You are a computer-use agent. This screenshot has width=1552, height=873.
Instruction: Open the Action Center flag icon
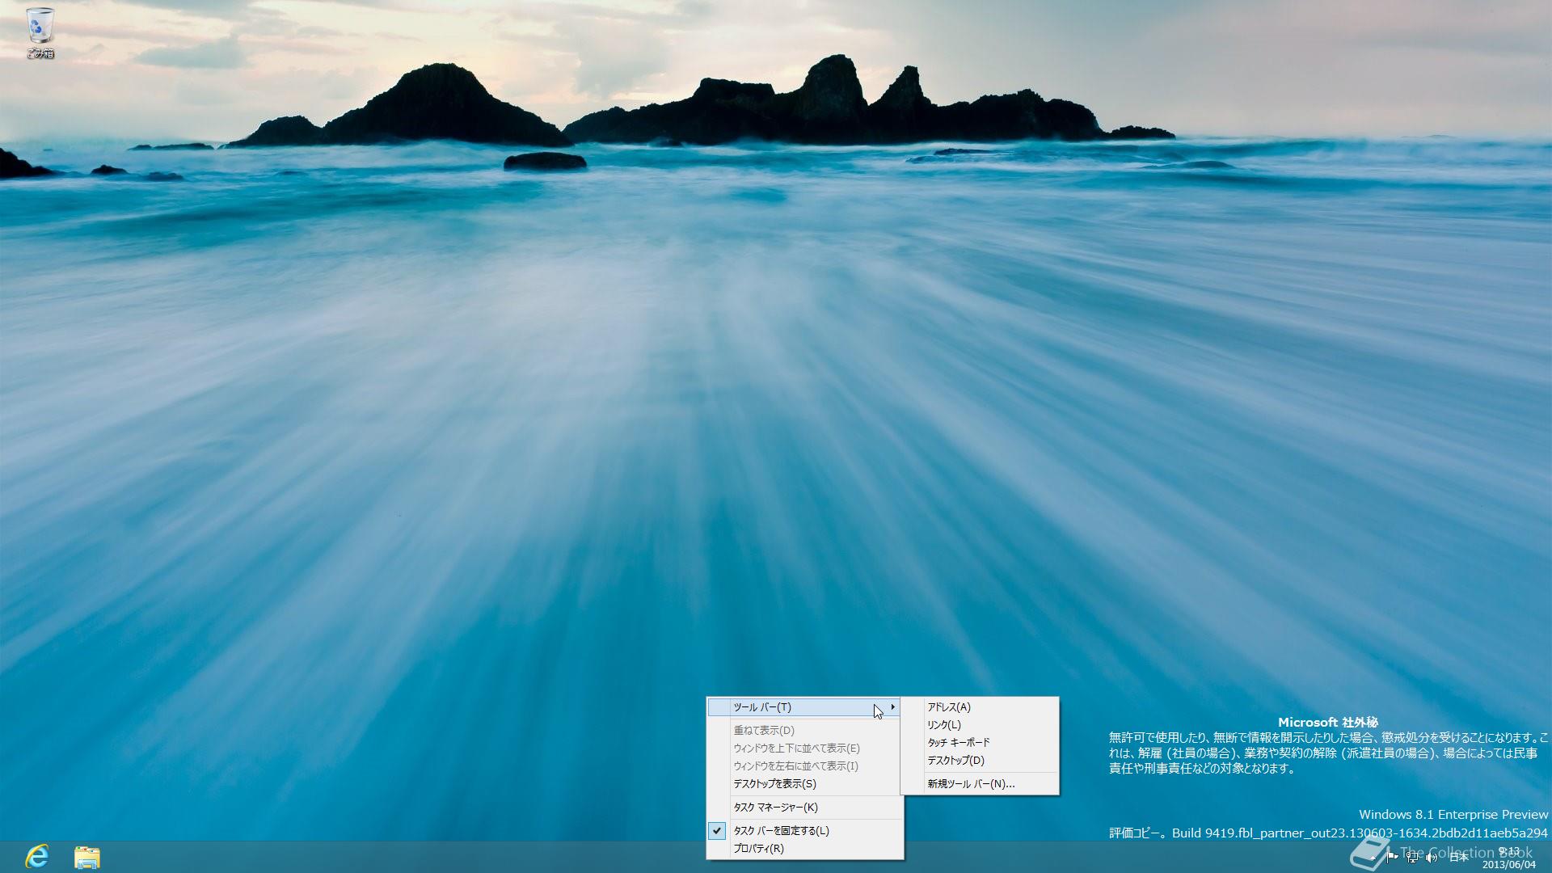[x=1392, y=857]
